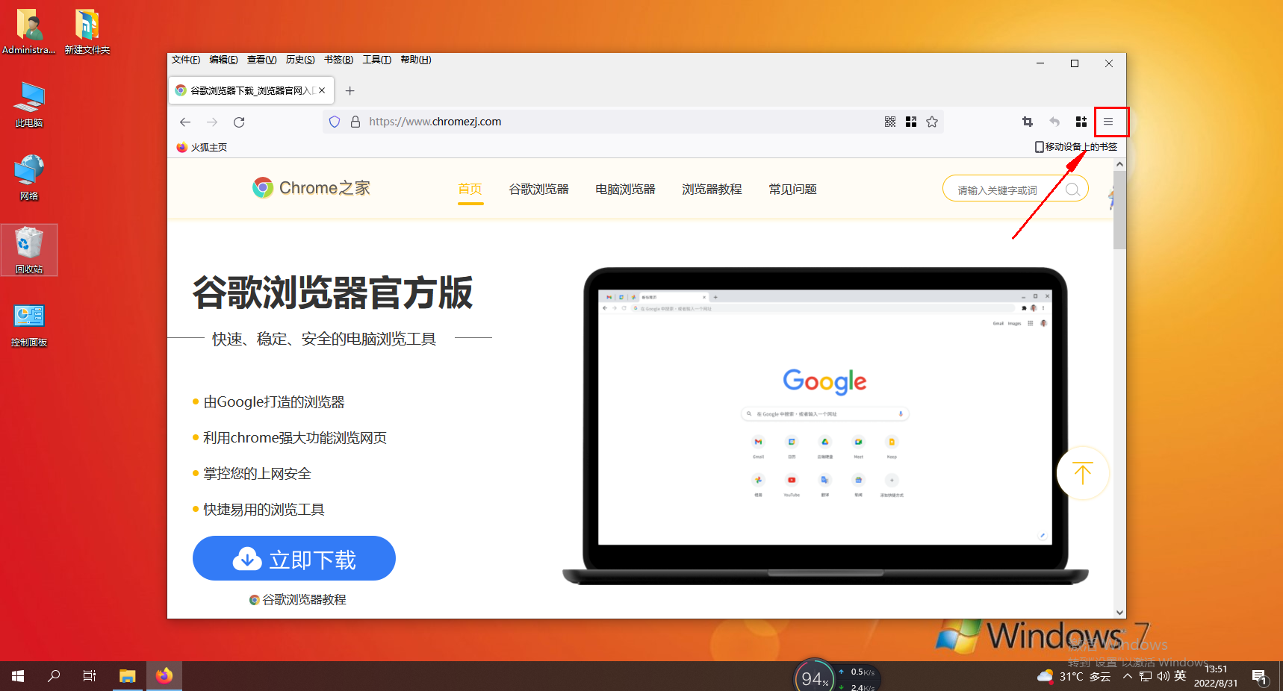Open the 工具(T) menu
This screenshot has width=1283, height=691.
[377, 60]
